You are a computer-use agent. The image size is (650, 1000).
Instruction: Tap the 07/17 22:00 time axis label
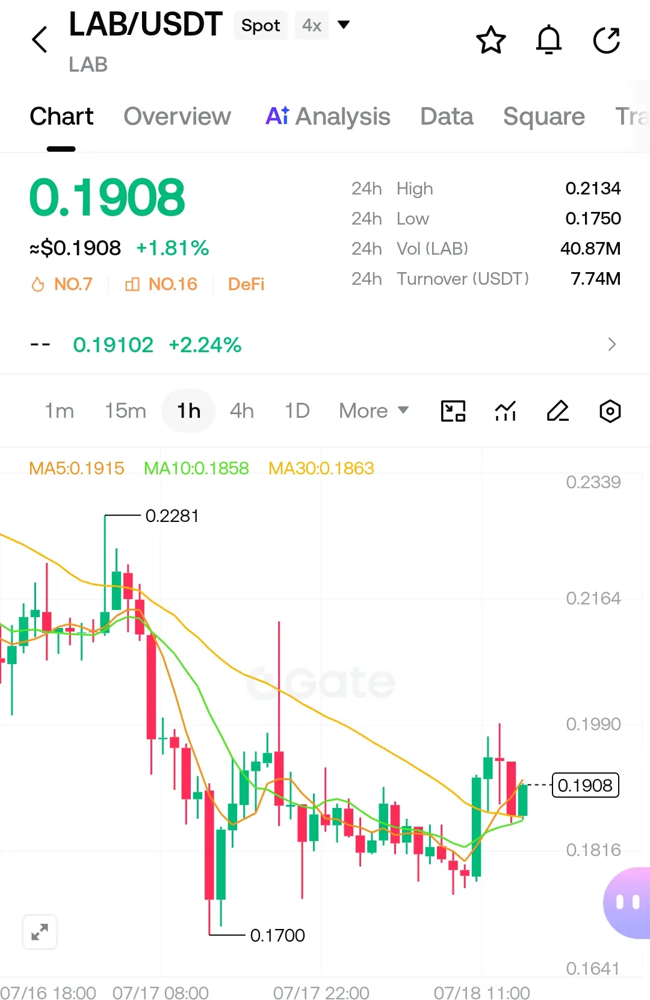[321, 992]
